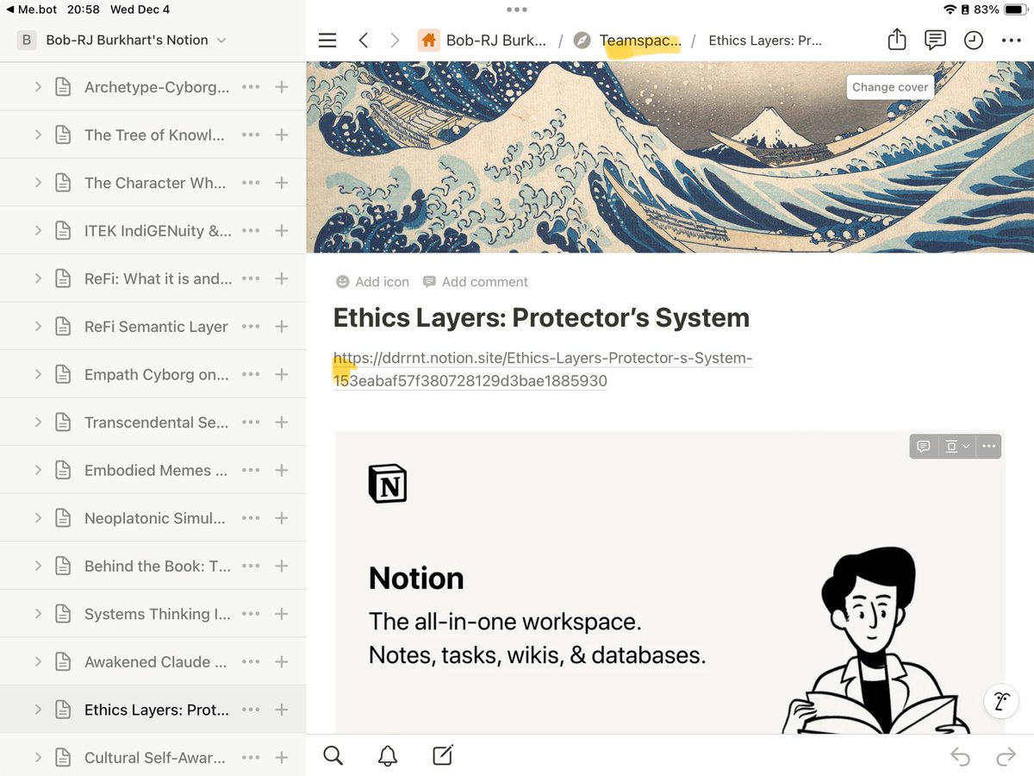The height and width of the screenshot is (776, 1034).
Task: Open options for Awakened Claude page
Action: (x=251, y=662)
